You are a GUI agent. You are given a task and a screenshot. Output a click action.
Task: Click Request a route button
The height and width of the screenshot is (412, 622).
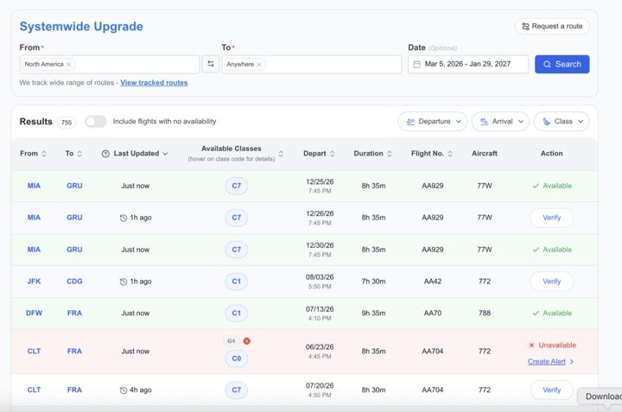coord(552,26)
